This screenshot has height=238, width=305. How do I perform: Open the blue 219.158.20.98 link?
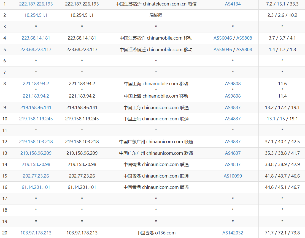pos(36,164)
